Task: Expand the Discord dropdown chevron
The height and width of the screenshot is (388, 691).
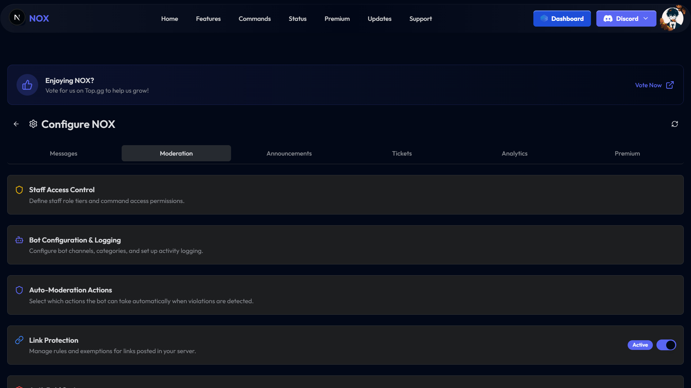Action: [646, 18]
